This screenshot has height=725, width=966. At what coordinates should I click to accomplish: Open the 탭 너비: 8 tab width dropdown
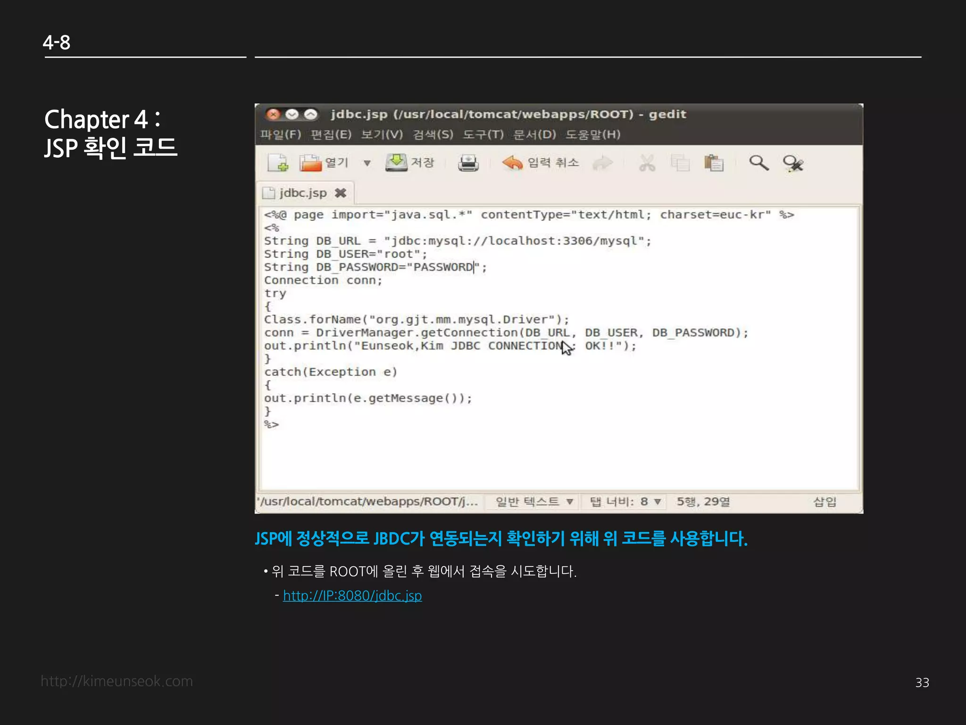625,501
